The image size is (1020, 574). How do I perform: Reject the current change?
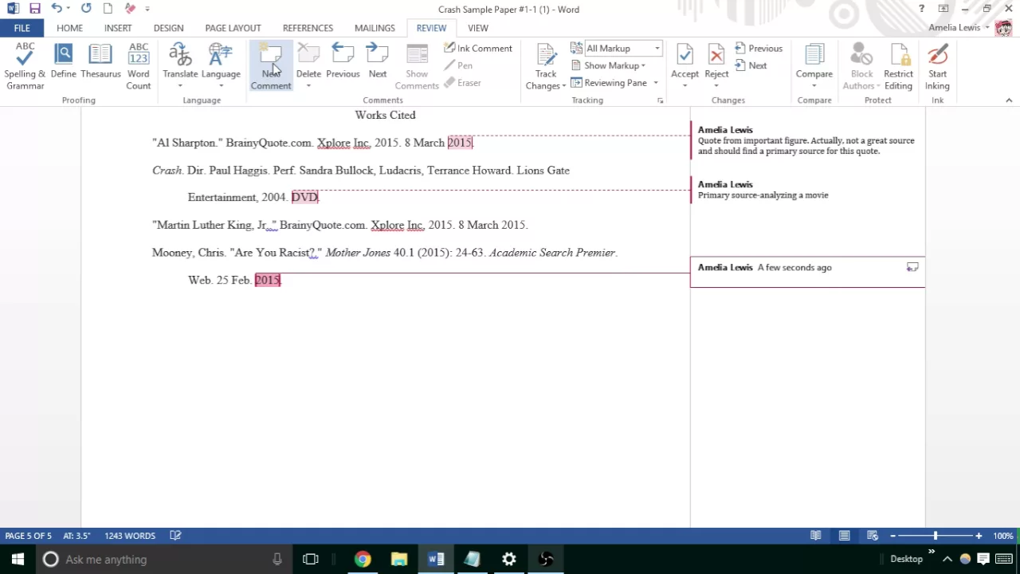click(x=716, y=61)
